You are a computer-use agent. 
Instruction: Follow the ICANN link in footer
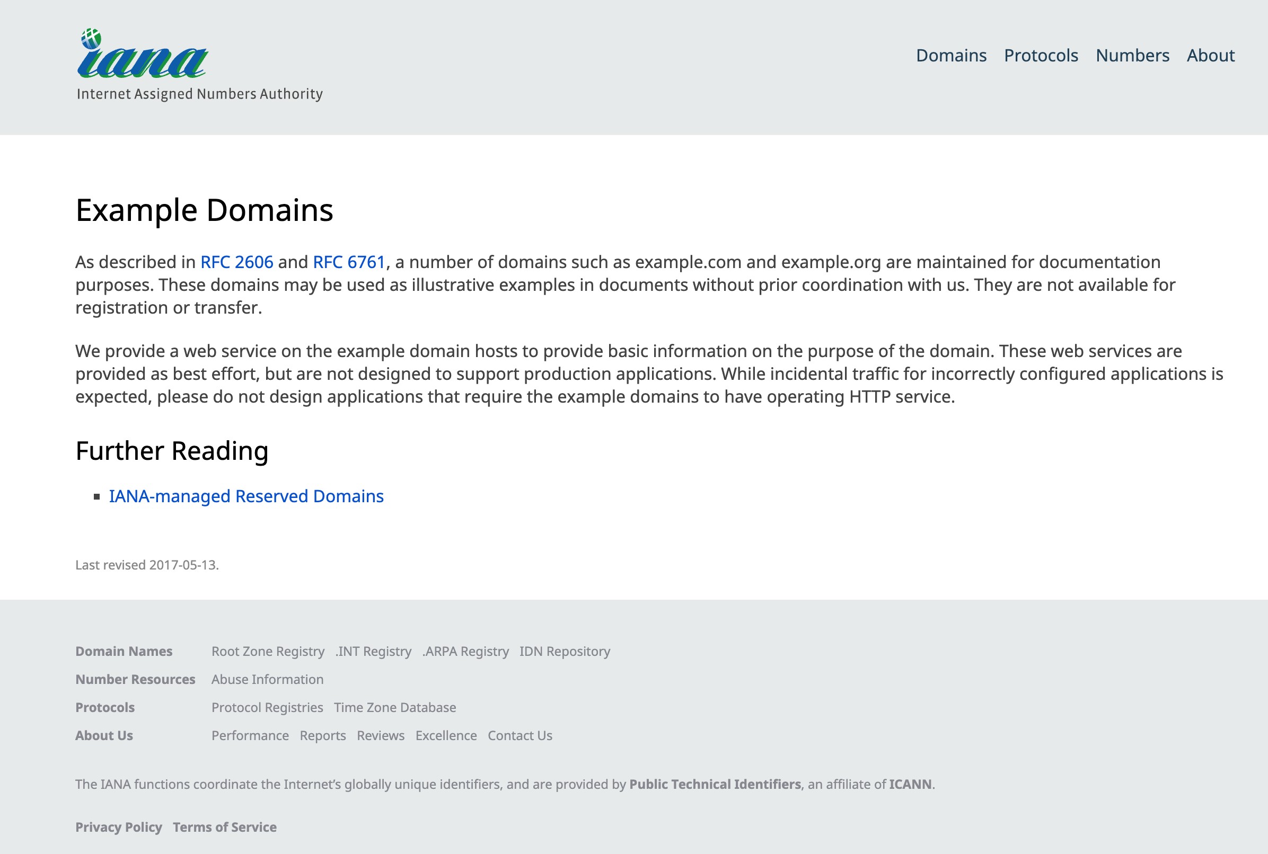point(910,784)
